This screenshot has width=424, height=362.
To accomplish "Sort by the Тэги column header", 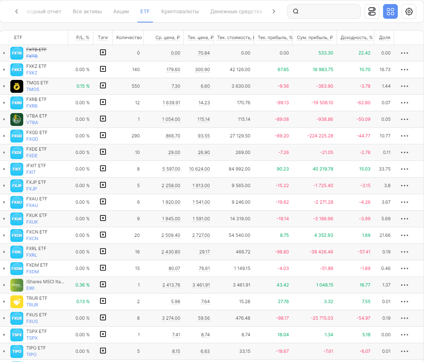I will tap(103, 38).
